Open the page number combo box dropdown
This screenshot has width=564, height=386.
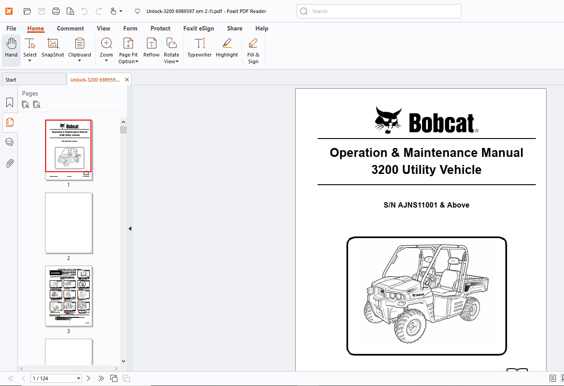pos(79,378)
